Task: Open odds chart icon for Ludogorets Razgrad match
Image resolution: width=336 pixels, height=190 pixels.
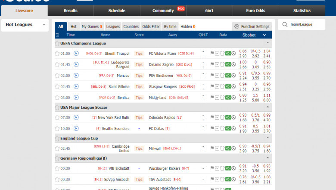Action: coord(217,64)
